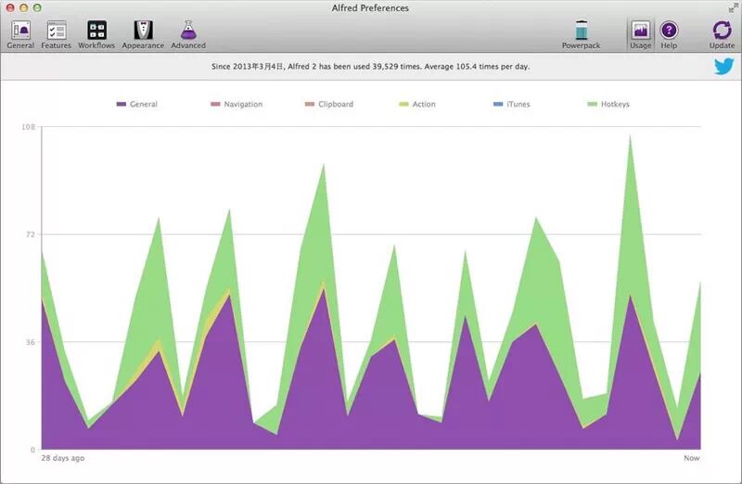Screen dimensions: 742x484
Task: Click the "72" axis label
Action: (31, 235)
